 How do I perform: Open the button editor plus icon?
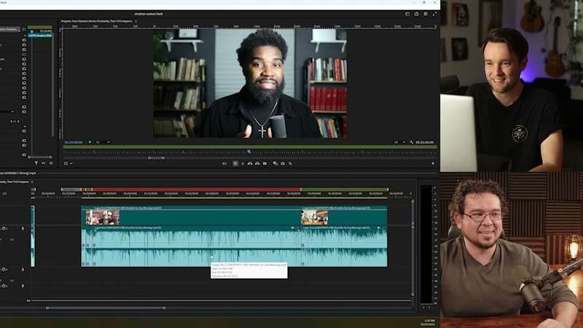click(x=433, y=163)
